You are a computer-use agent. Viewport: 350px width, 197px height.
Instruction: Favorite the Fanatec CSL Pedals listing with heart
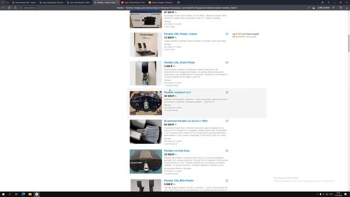(227, 34)
